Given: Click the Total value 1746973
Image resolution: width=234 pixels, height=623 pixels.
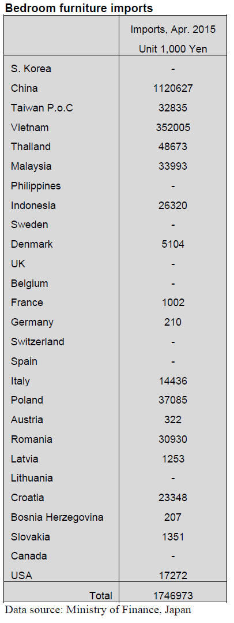Looking at the screenshot, I should coord(173,596).
